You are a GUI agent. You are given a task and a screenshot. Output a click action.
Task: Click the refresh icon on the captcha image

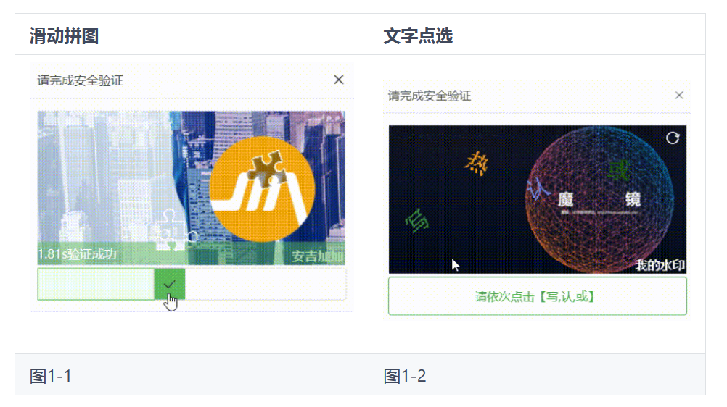pos(673,138)
